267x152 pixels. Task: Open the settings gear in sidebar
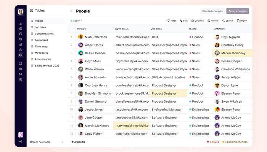click(21, 79)
